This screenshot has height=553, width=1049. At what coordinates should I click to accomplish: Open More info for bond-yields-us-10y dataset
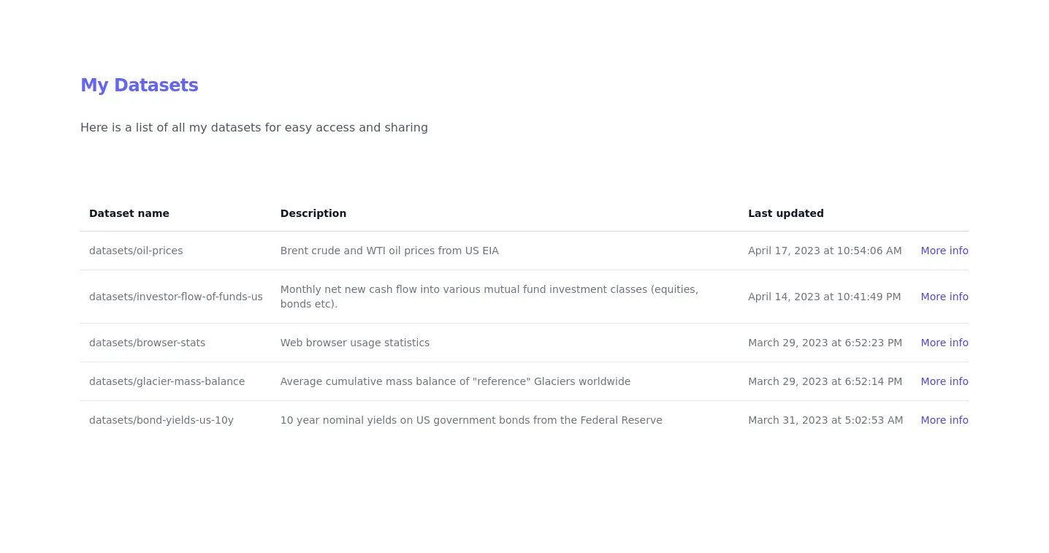click(944, 420)
